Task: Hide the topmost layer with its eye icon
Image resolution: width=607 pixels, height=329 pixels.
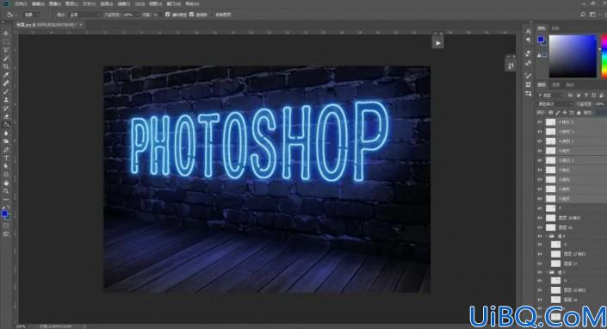Action: coord(540,122)
